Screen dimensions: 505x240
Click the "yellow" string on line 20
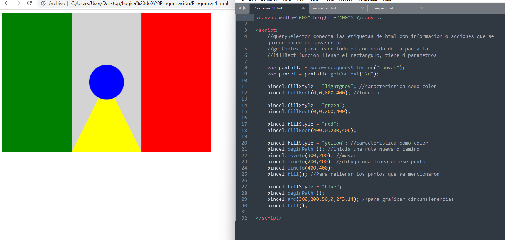tap(333, 143)
